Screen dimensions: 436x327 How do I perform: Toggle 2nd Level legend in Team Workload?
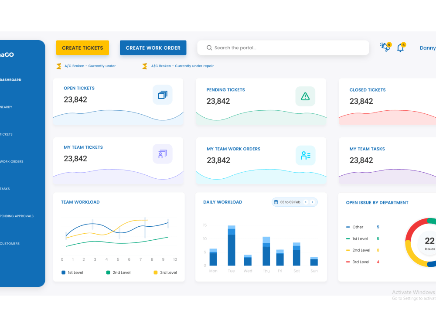119,272
